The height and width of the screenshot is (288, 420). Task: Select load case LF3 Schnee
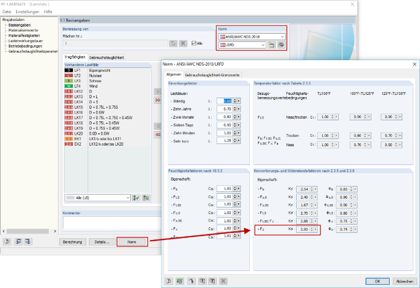click(x=108, y=81)
